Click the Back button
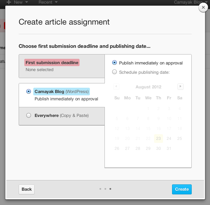 (27, 189)
